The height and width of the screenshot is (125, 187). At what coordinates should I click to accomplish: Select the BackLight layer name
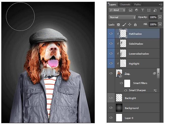(130, 98)
